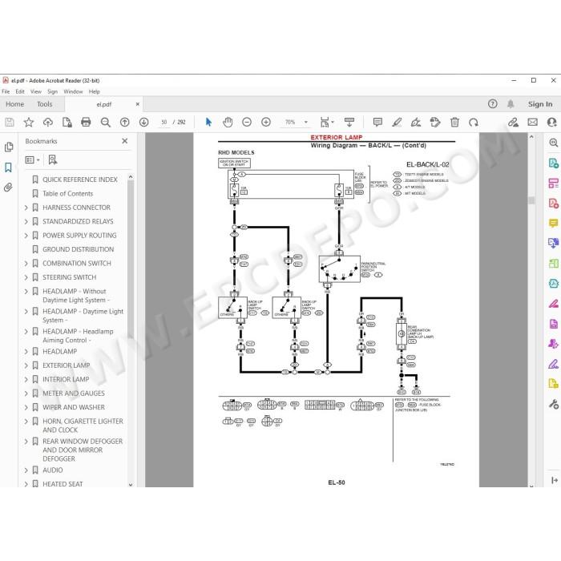
Task: Switch to the Home tab
Action: (x=14, y=104)
